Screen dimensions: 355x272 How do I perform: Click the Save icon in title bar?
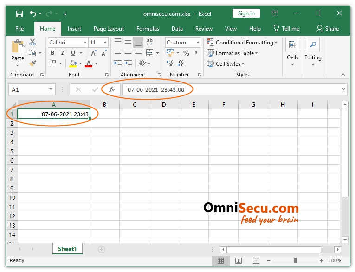tap(19, 14)
